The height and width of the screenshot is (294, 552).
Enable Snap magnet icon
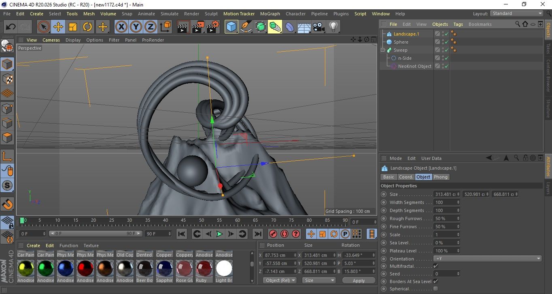pyautogui.click(x=7, y=204)
